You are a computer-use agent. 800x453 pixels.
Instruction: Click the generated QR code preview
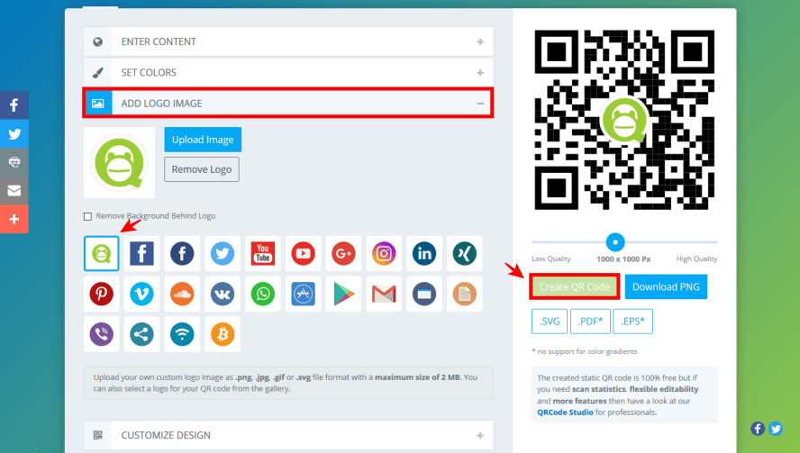click(624, 120)
